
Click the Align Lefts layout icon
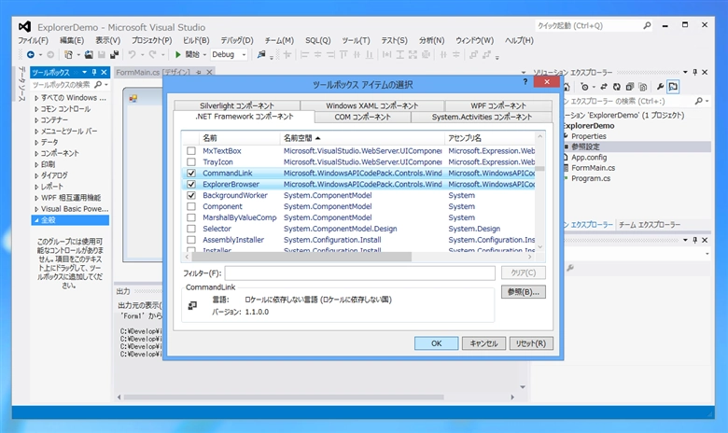[304, 55]
